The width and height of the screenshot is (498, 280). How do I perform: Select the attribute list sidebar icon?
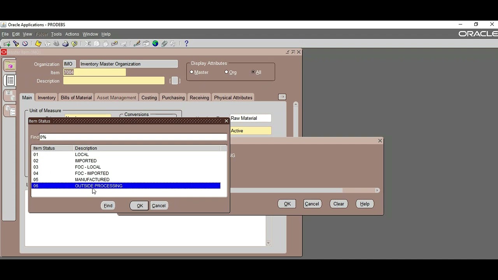10,80
